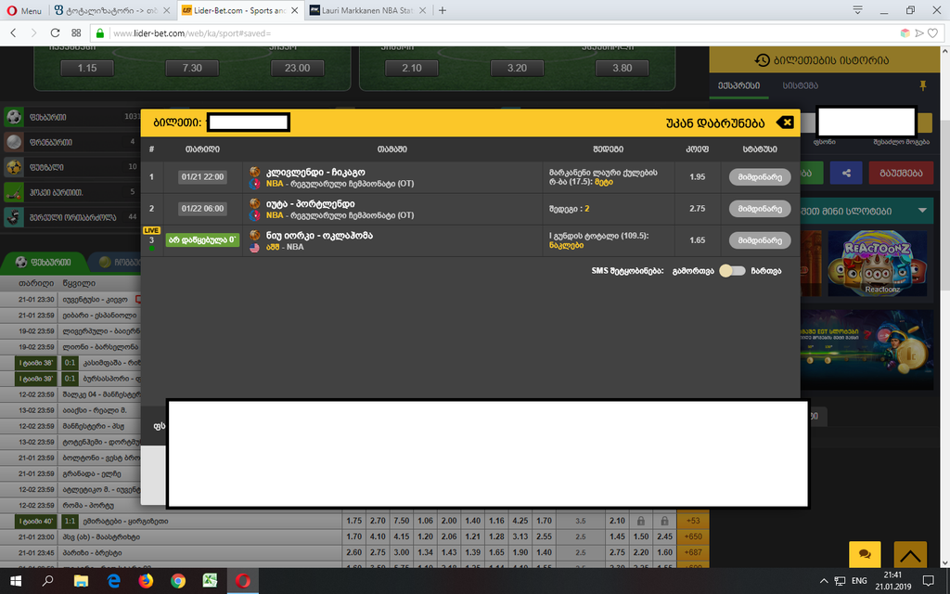The width and height of the screenshot is (950, 594).
Task: Close the ტოტალიზატორი browser tab
Action: [167, 10]
